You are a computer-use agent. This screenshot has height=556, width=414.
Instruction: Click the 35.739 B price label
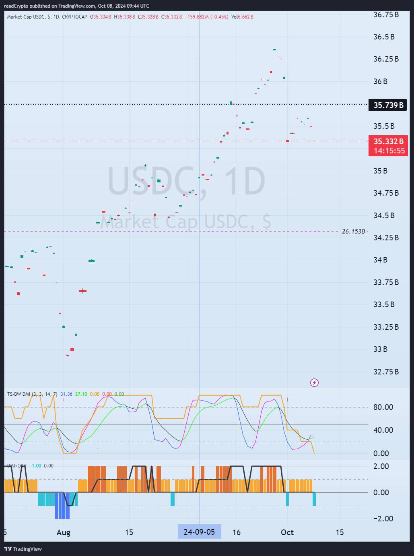tap(388, 105)
